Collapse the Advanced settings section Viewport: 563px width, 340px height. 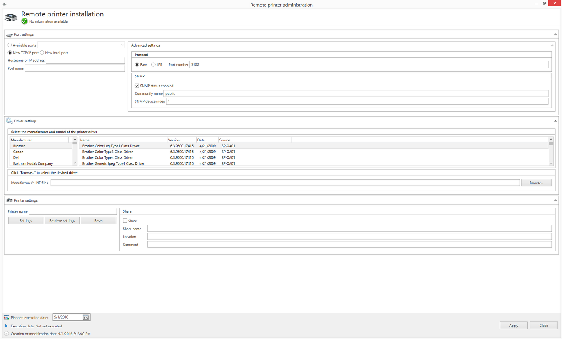tap(552, 45)
